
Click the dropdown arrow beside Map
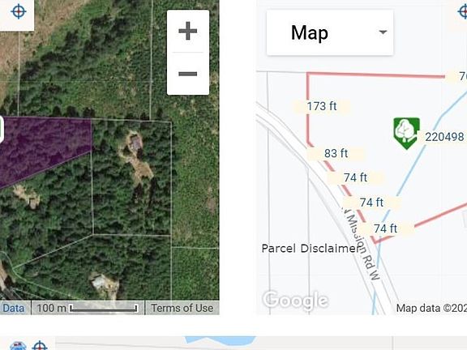383,32
